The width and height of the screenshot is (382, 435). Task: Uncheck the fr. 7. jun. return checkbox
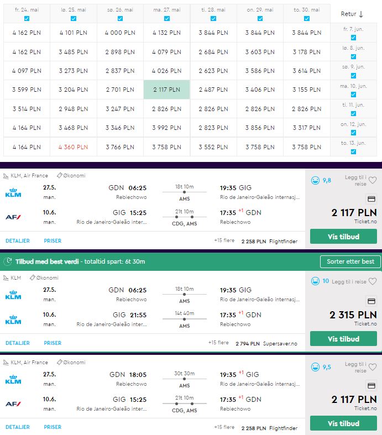click(x=353, y=38)
